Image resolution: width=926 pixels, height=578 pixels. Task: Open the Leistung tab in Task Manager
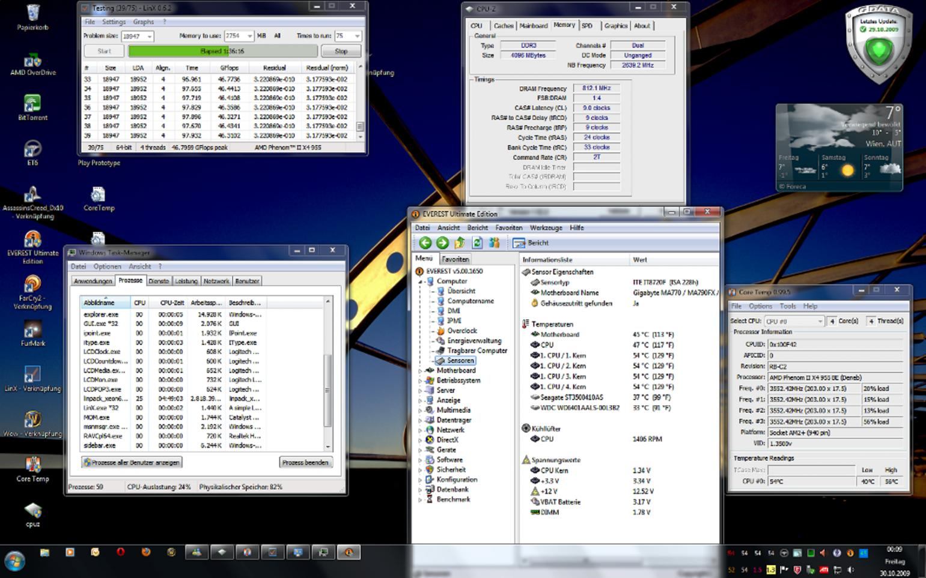[x=186, y=281]
